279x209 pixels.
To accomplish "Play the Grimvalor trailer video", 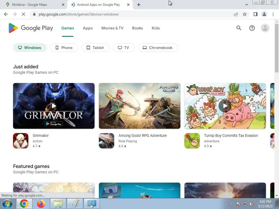I will (54, 106).
